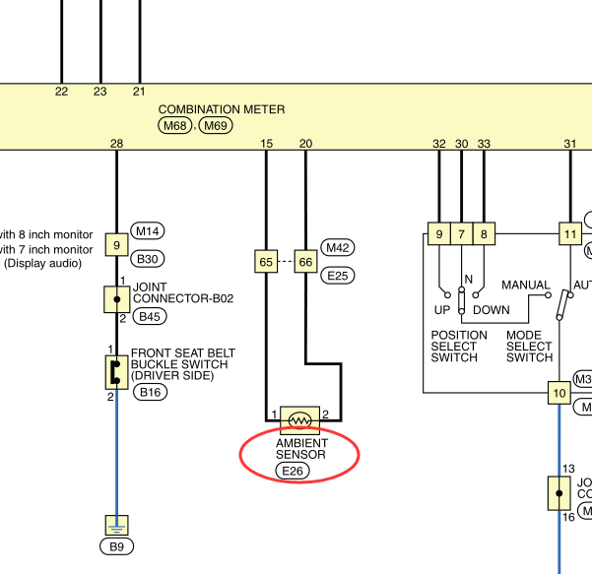Screen dimensions: 592x574
Task: Click combination meter pin 32
Action: 439,144
